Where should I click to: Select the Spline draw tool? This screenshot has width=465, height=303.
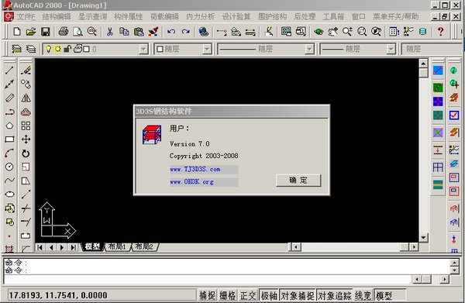tap(9, 181)
